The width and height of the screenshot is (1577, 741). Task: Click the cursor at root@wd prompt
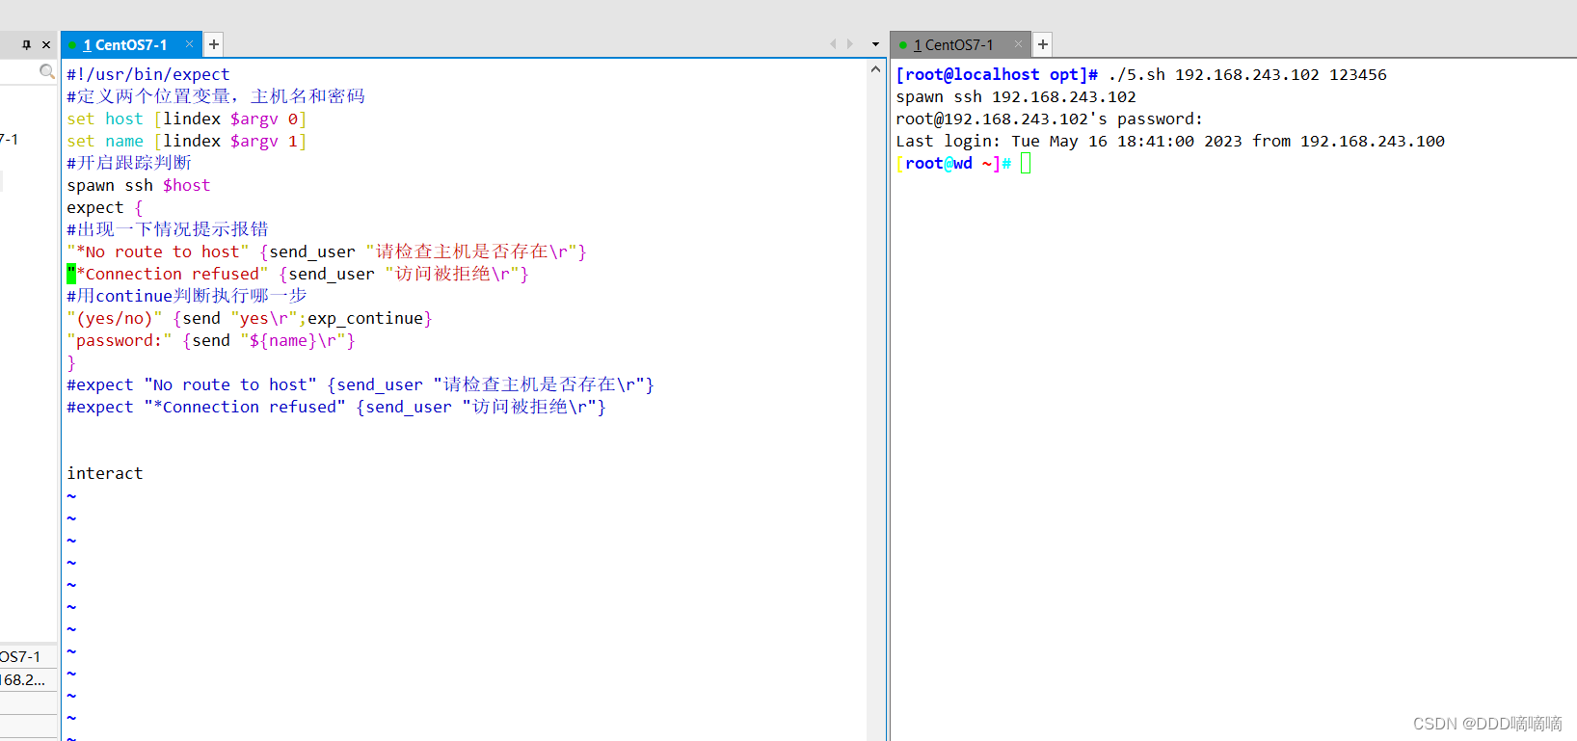tap(1026, 164)
